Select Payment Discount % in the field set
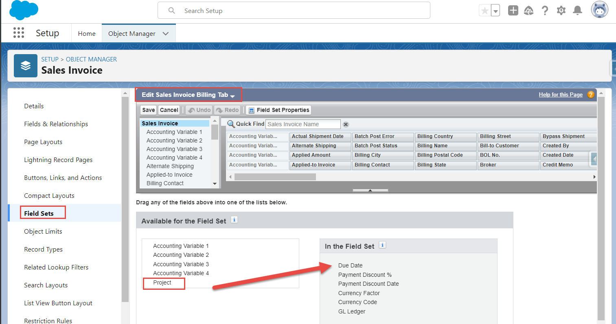This screenshot has height=324, width=616. tap(365, 275)
